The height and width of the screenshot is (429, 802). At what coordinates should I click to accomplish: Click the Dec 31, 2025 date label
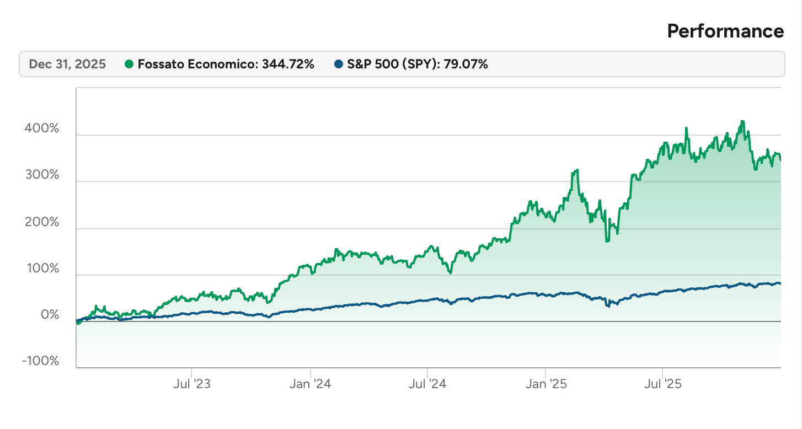coord(66,64)
